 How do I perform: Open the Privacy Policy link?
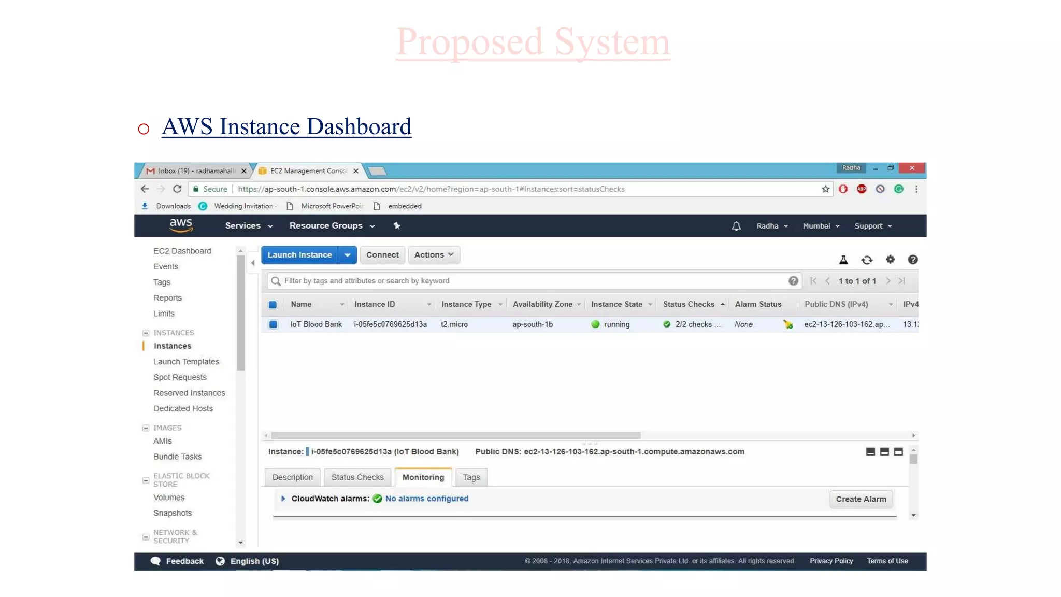tap(831, 561)
